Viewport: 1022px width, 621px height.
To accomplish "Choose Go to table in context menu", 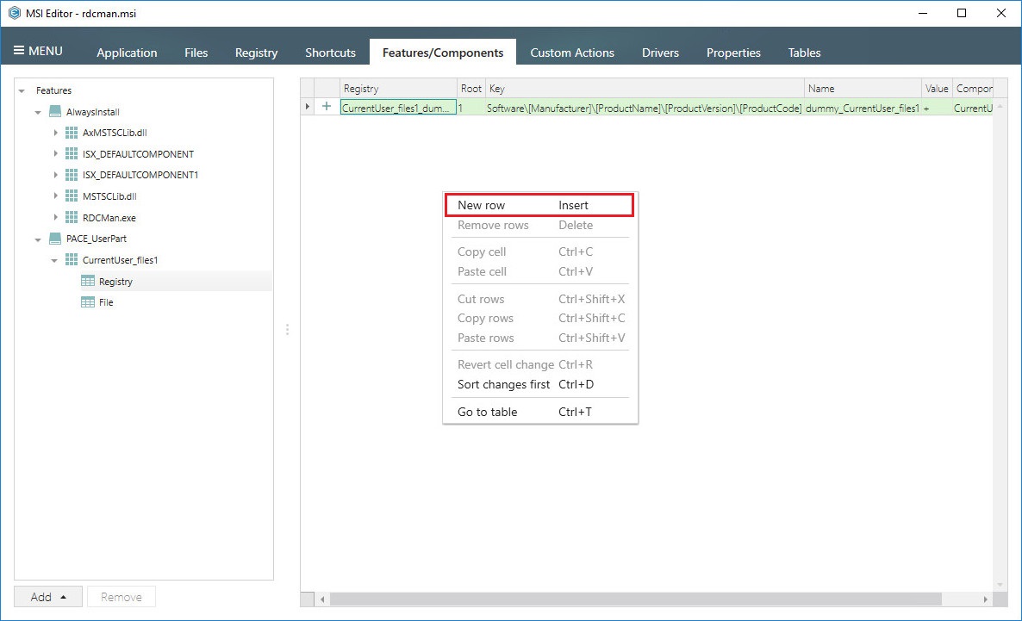I will click(539, 412).
